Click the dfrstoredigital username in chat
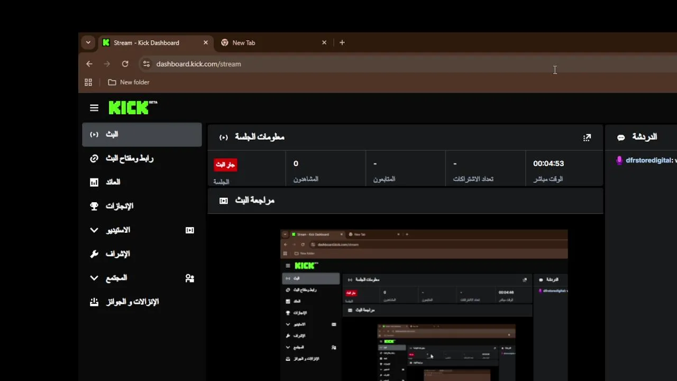 coord(648,160)
